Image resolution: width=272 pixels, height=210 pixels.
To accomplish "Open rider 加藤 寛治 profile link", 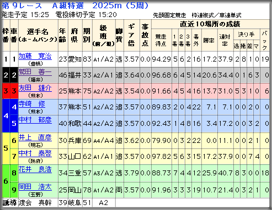I will click(35, 56).
